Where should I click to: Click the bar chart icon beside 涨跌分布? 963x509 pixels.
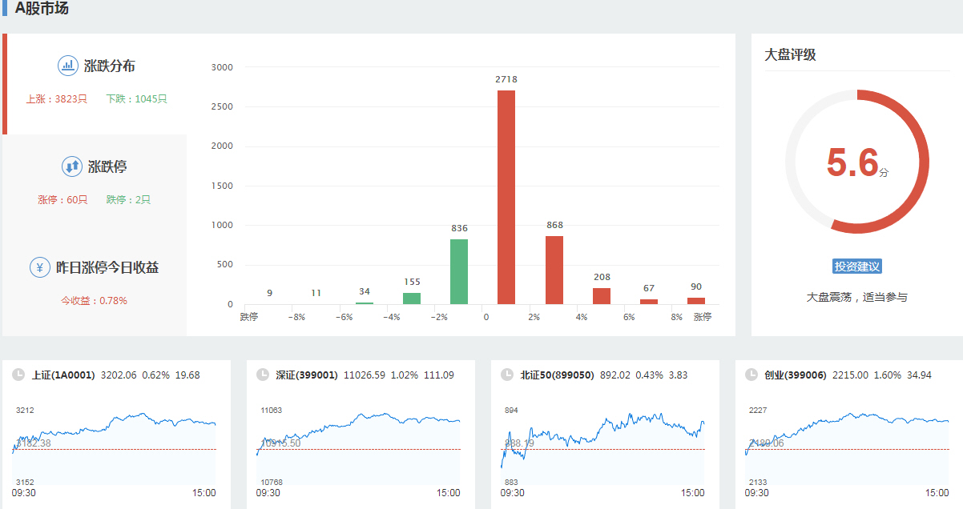click(67, 66)
